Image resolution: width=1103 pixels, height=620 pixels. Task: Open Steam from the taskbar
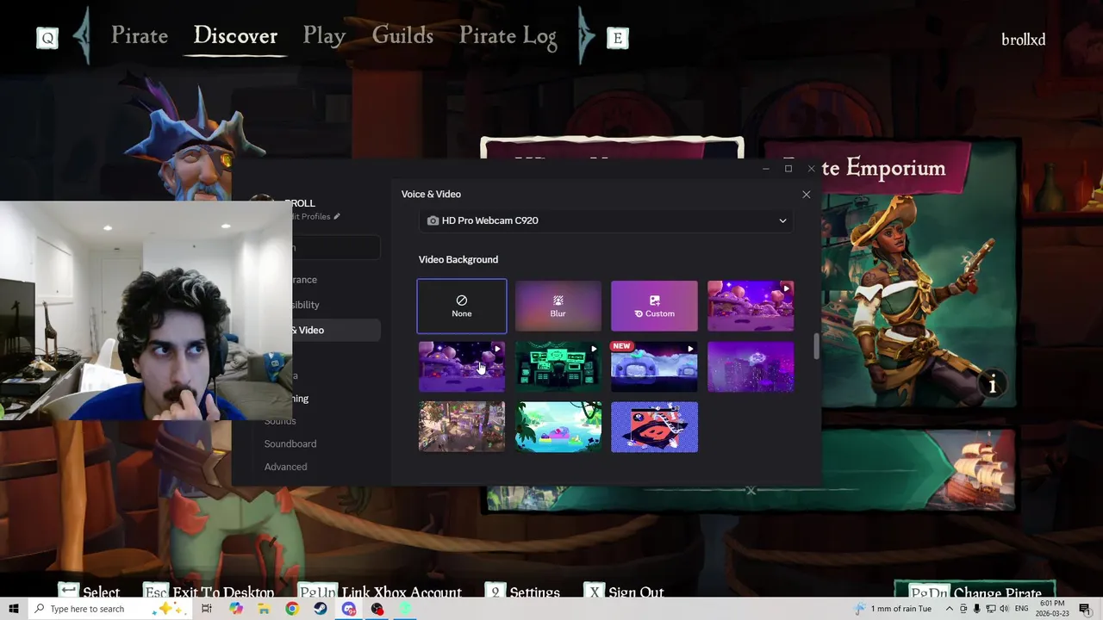[x=320, y=609]
